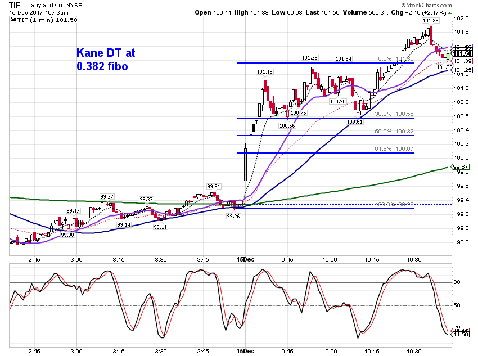Click the 99.11 price label

(160, 227)
